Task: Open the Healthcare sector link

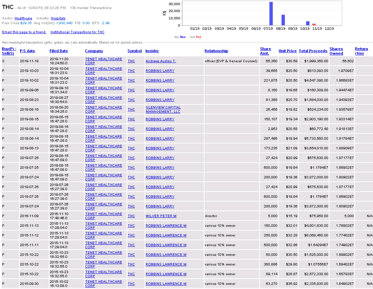Action: (x=23, y=18)
